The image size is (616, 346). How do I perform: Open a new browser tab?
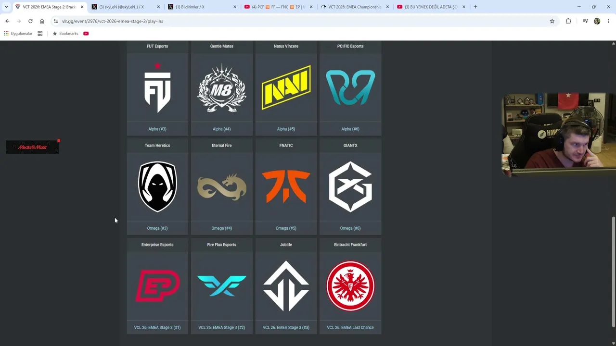tap(475, 7)
